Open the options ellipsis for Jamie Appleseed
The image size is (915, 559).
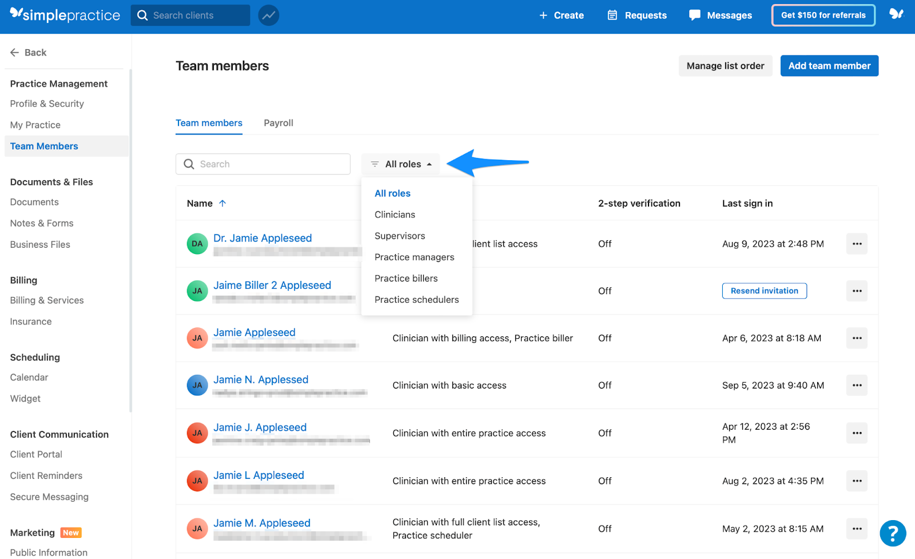[x=857, y=338]
